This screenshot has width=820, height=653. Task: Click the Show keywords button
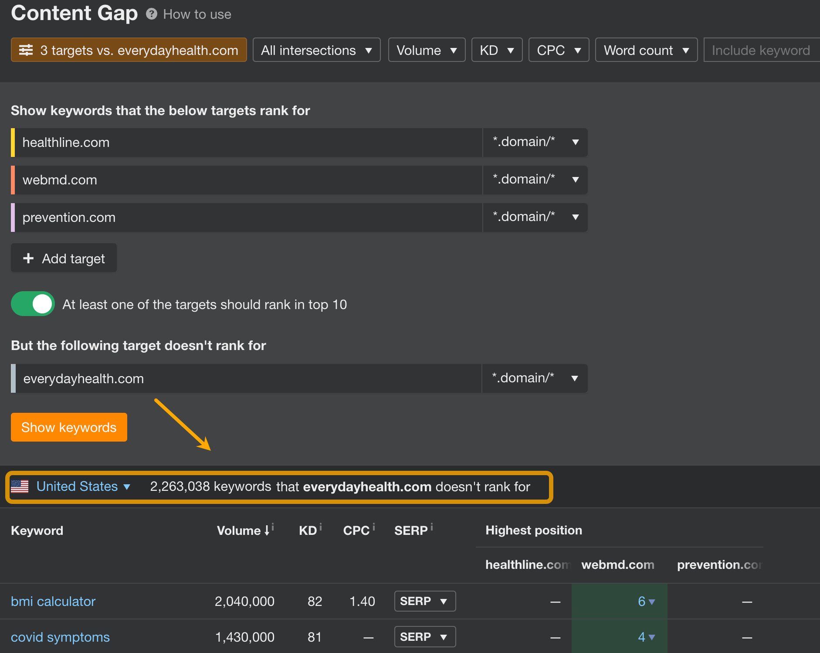(68, 427)
